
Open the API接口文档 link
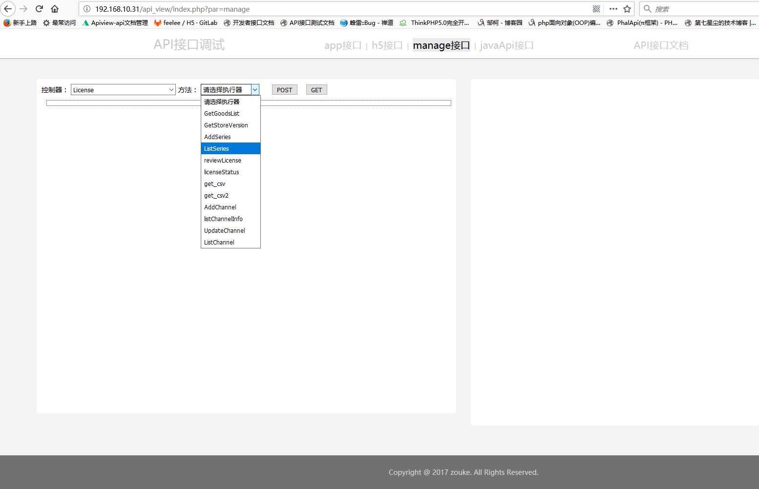[661, 45]
